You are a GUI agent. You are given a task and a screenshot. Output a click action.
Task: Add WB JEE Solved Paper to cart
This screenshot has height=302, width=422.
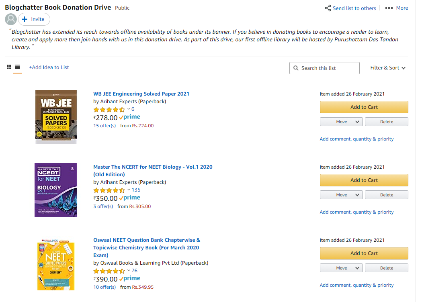(x=364, y=107)
